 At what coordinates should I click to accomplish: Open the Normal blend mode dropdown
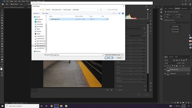point(170,63)
